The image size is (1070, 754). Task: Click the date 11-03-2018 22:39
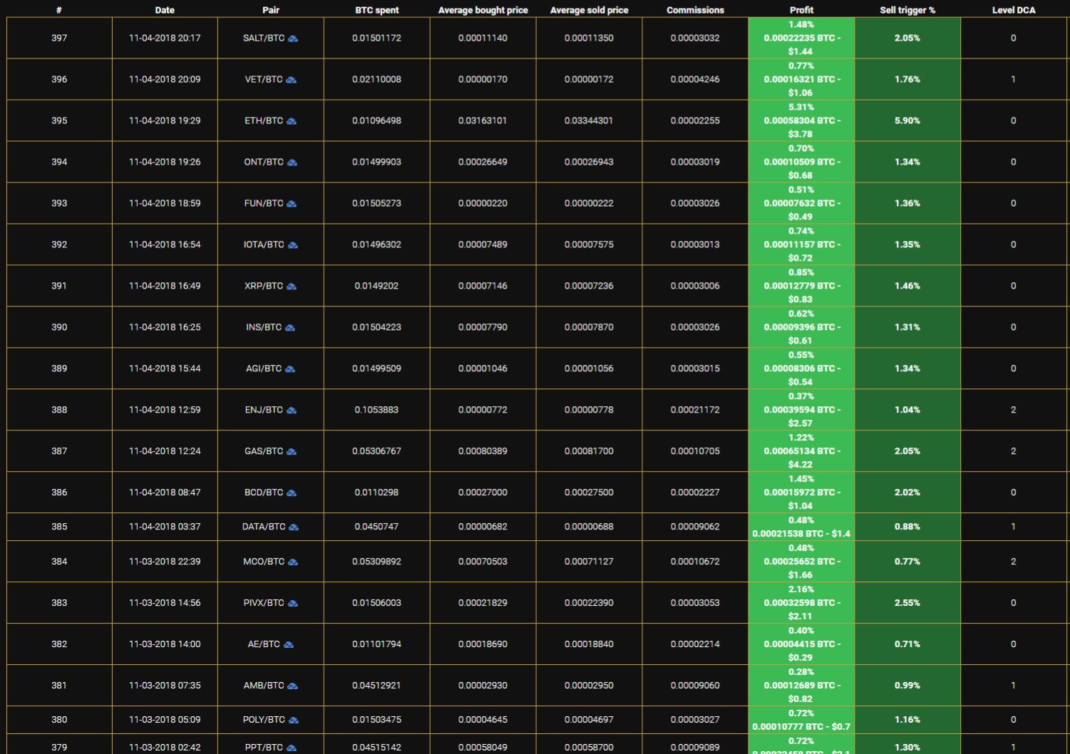165,562
